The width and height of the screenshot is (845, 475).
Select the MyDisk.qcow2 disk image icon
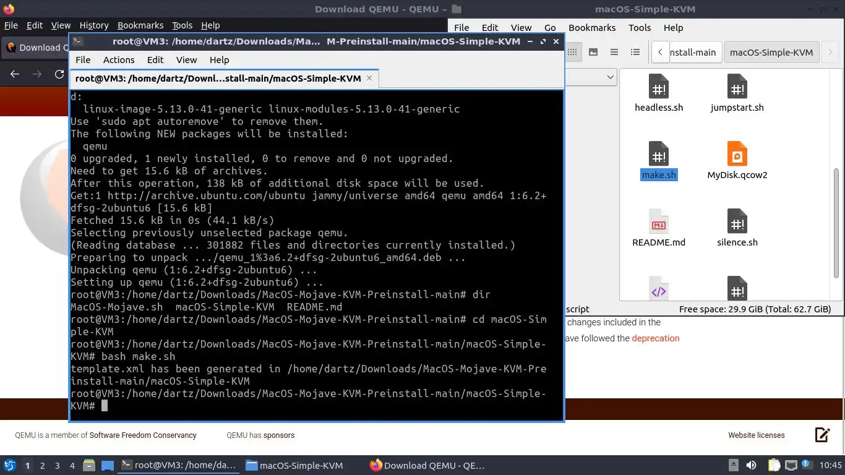737,154
